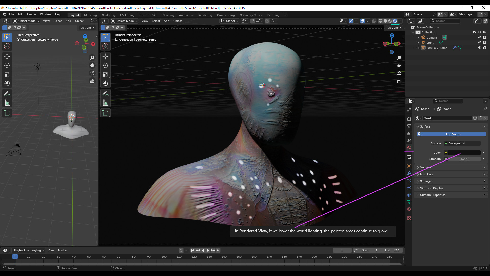Open the Object Data properties tab (green triangle)
This screenshot has height=276, width=490.
tap(409, 202)
